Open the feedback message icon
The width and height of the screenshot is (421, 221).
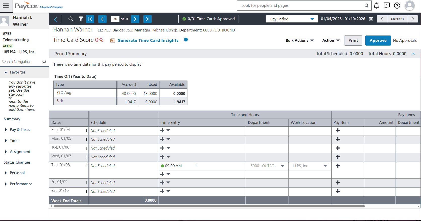pos(386,6)
